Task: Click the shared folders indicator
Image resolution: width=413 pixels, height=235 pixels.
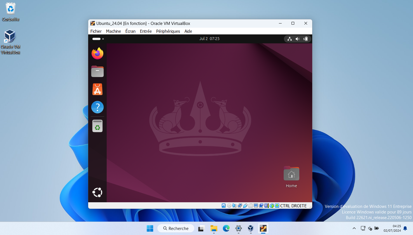Action: tap(251, 206)
